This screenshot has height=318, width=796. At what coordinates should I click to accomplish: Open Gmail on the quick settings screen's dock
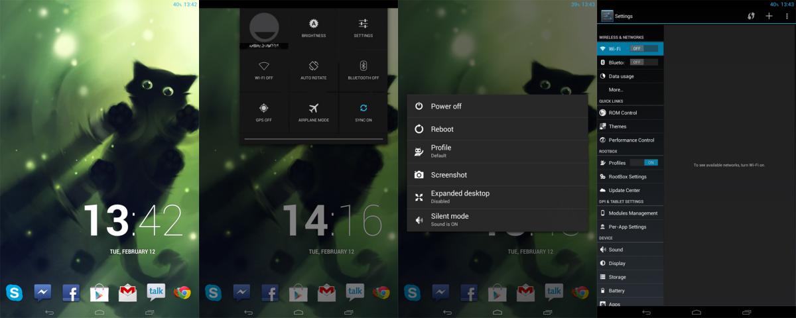click(x=327, y=292)
